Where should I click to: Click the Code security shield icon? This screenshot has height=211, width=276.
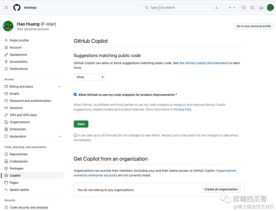click(x=6, y=207)
